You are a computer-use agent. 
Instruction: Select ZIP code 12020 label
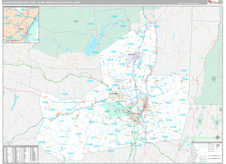point(122,64)
